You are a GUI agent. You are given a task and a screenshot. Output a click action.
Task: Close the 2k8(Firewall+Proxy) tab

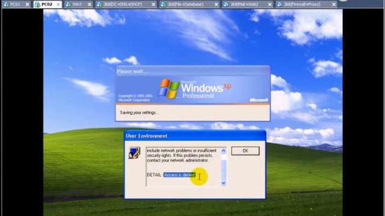coord(334,4)
